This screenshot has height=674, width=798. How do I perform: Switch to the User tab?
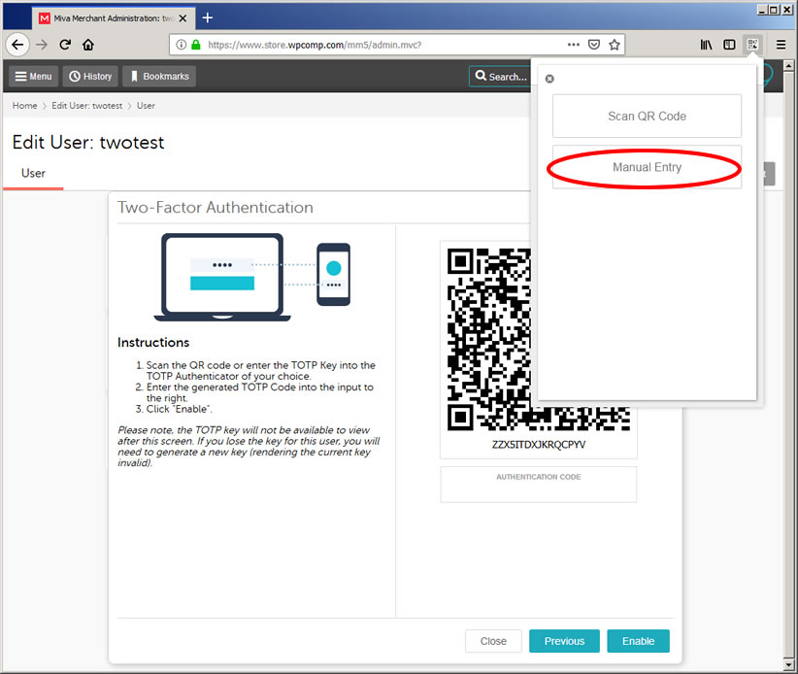(x=33, y=173)
